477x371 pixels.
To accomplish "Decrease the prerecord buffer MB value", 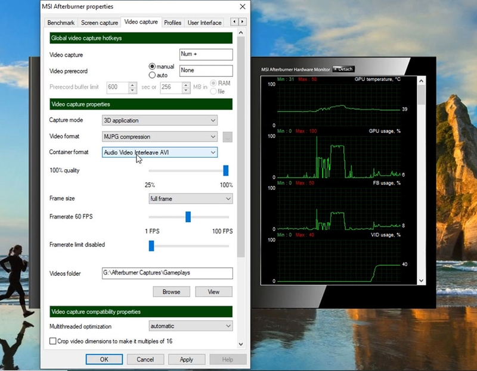I will pyautogui.click(x=186, y=91).
